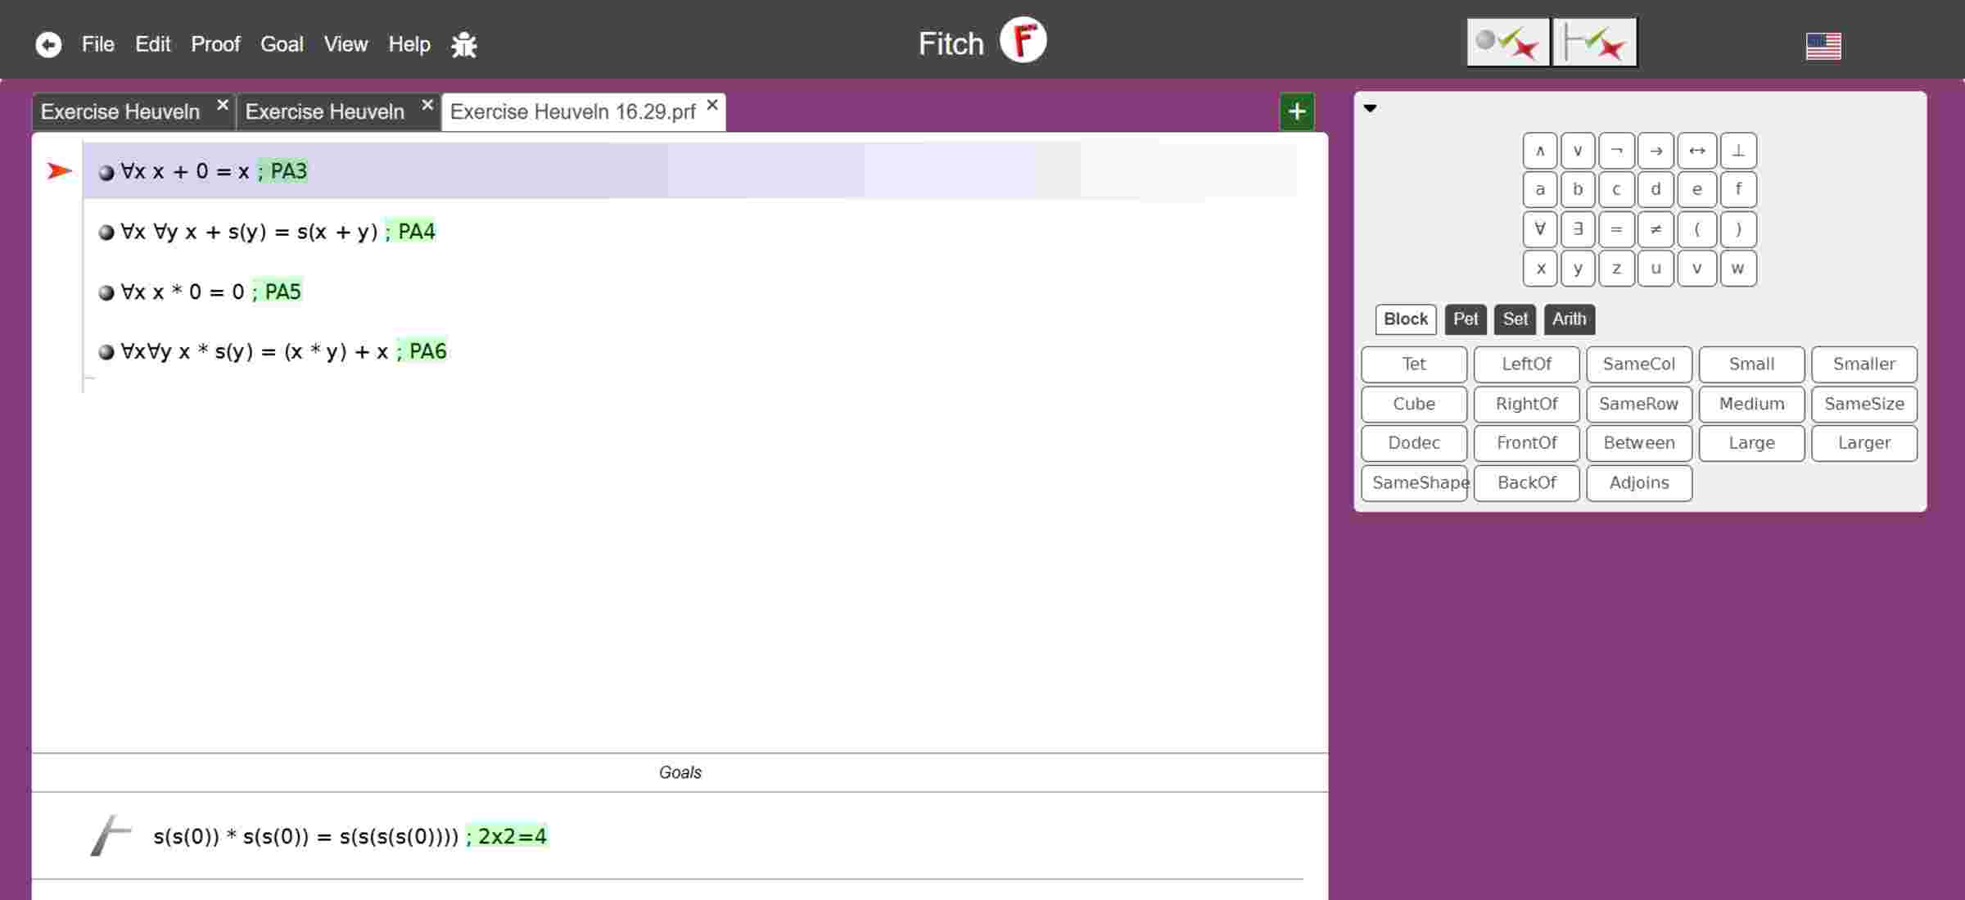The width and height of the screenshot is (1965, 900).
Task: Insert the Between predicate
Action: (x=1638, y=443)
